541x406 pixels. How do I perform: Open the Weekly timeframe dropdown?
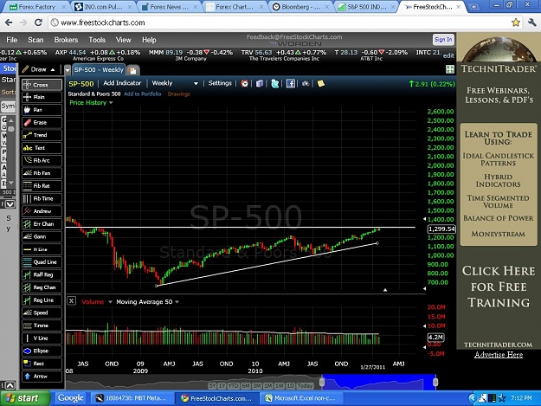[x=196, y=83]
